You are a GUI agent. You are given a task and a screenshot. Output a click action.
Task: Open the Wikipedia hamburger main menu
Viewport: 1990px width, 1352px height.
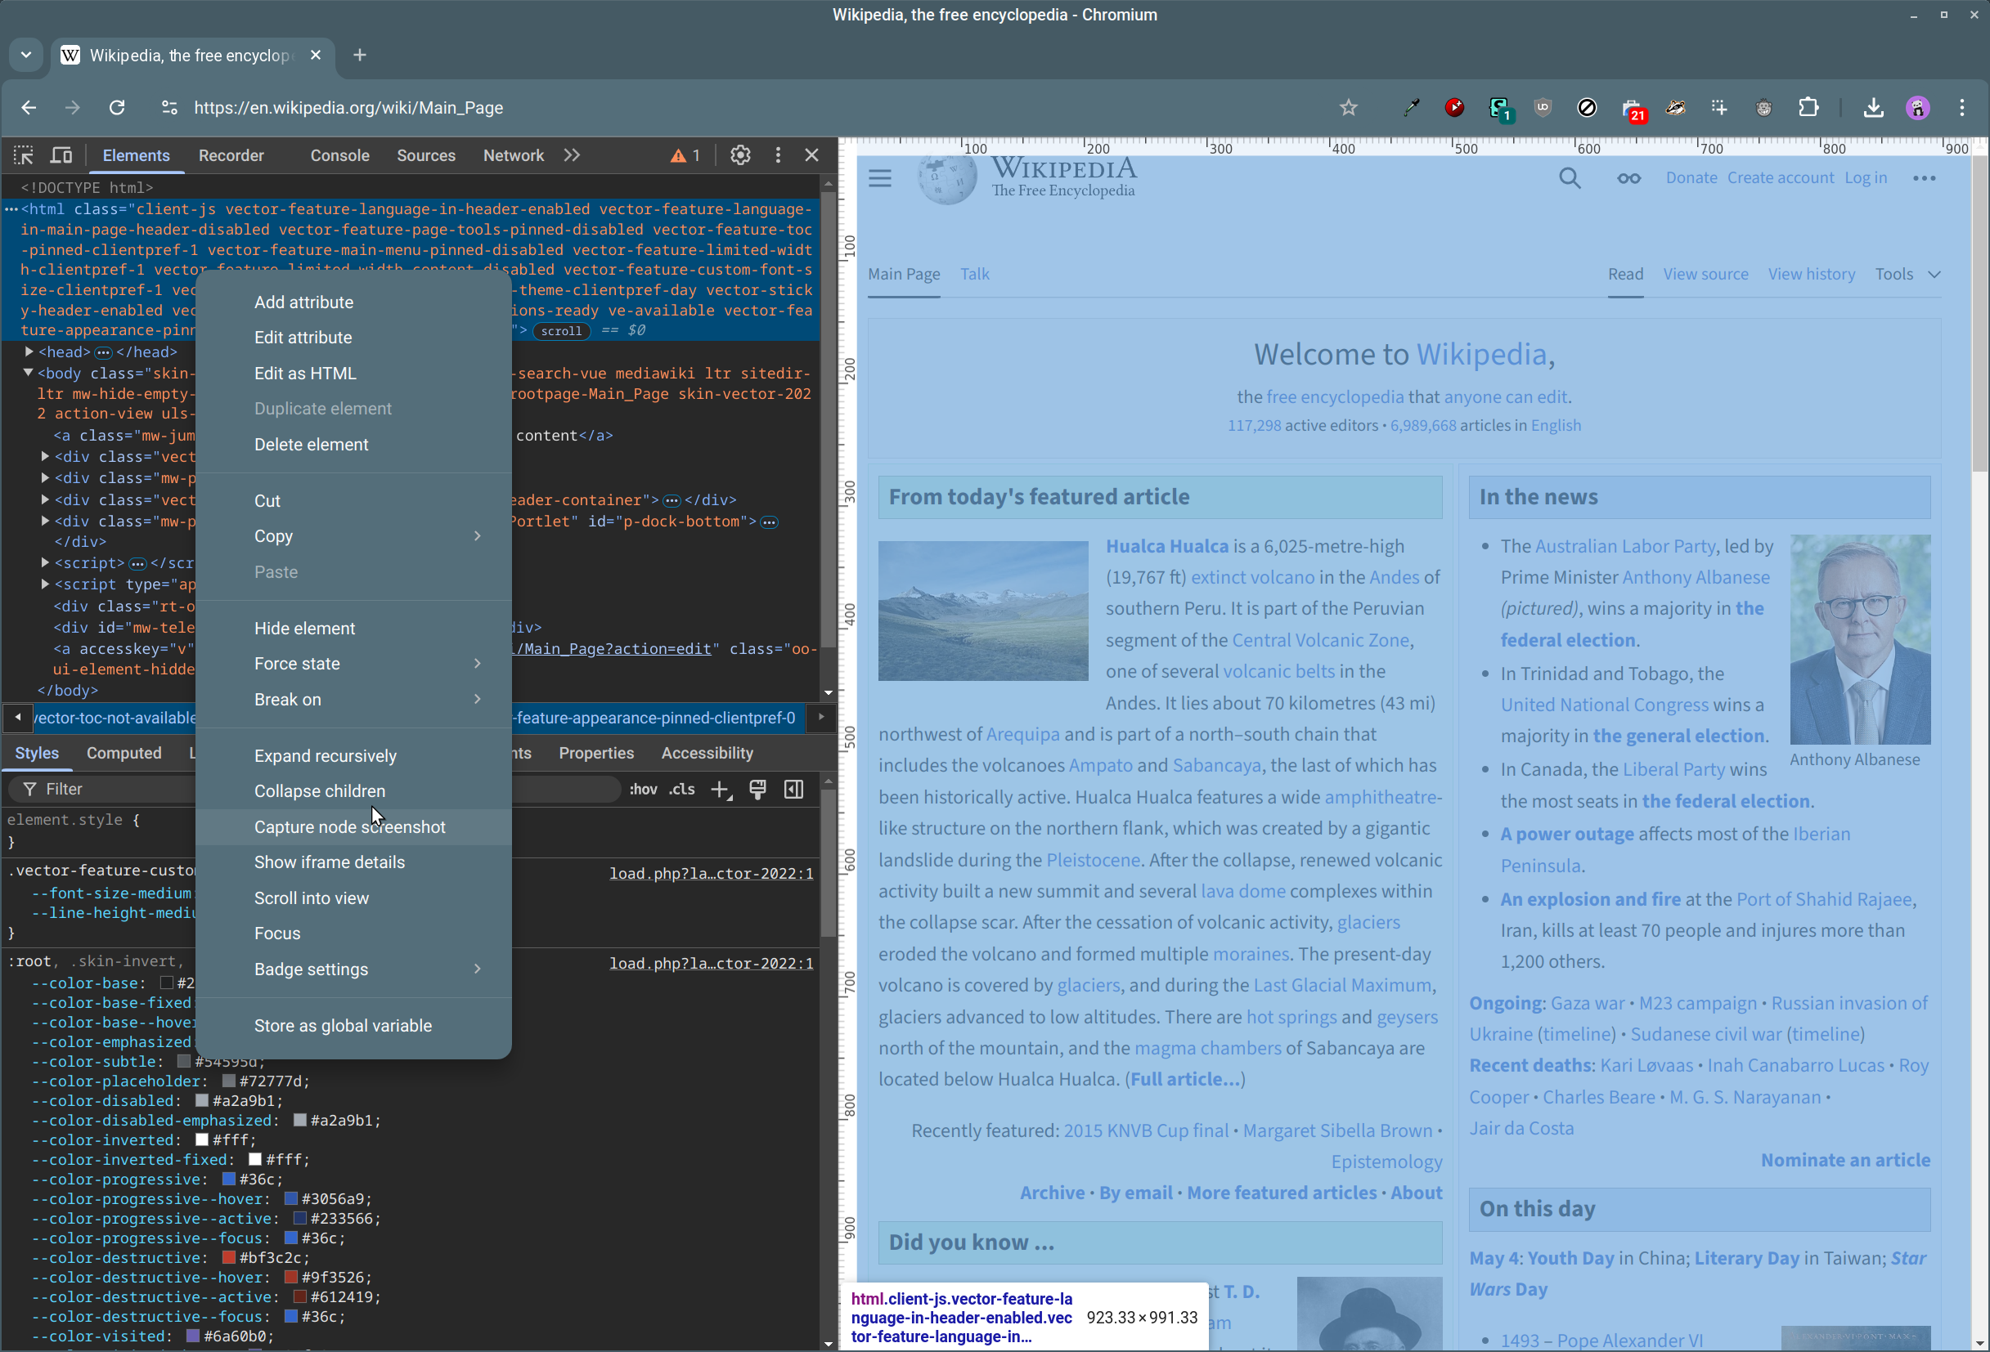tap(879, 178)
